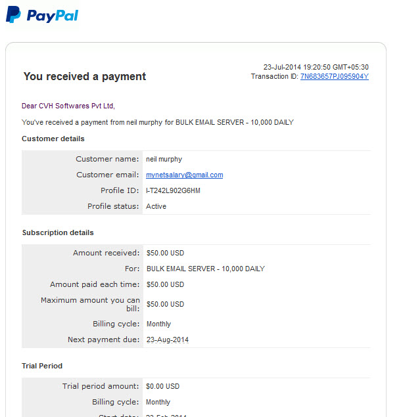Viewport: 401px width, 417px height.
Task: Click the Maximum amount you can bill value
Action: tap(165, 304)
